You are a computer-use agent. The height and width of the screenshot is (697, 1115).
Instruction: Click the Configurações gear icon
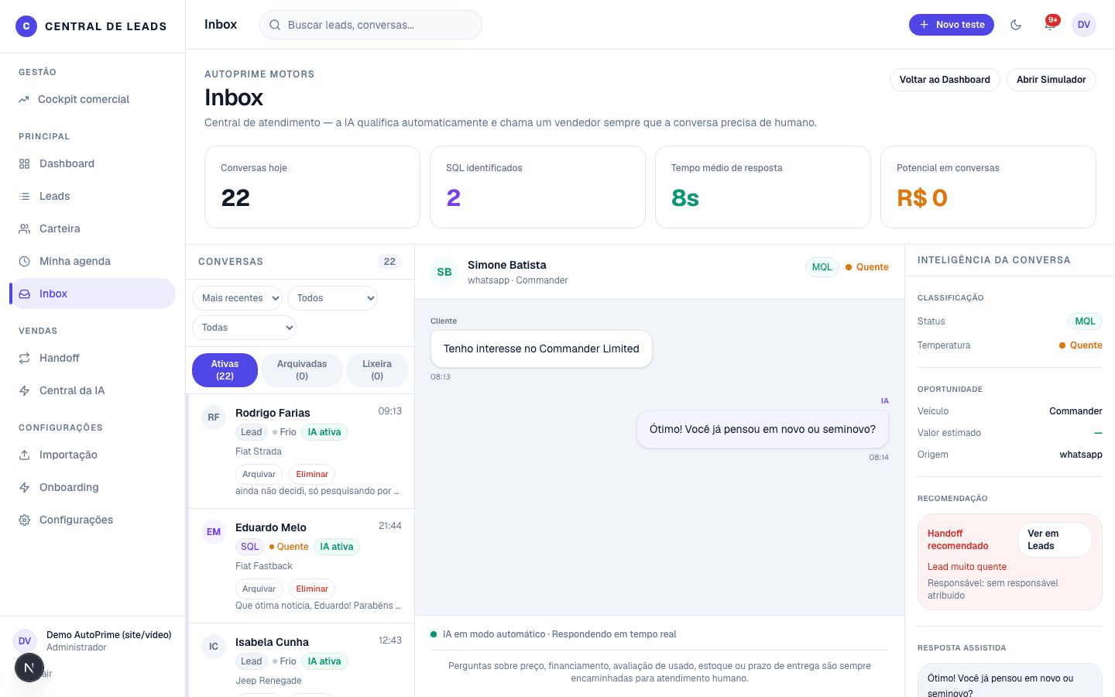25,520
